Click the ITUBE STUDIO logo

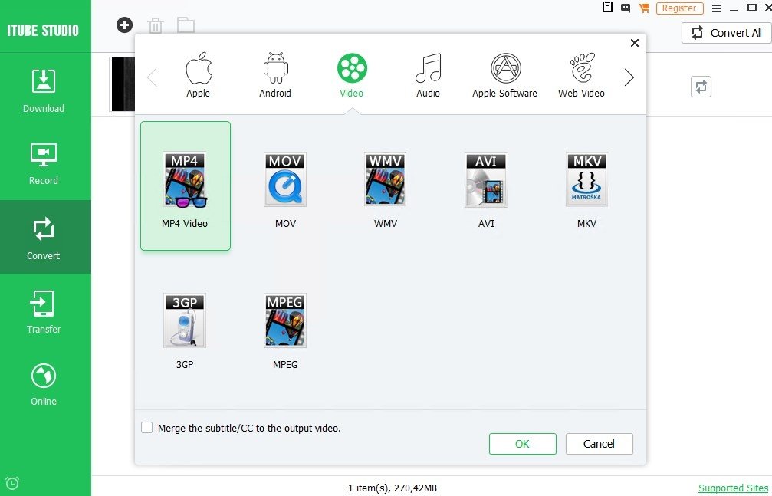pos(43,30)
